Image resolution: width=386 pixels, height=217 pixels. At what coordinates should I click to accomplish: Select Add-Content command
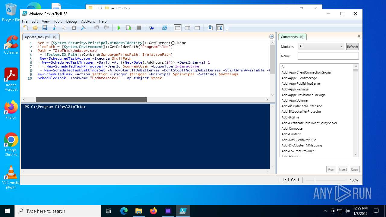pyautogui.click(x=291, y=134)
